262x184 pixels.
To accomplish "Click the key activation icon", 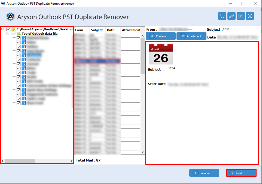I will tap(231, 16).
